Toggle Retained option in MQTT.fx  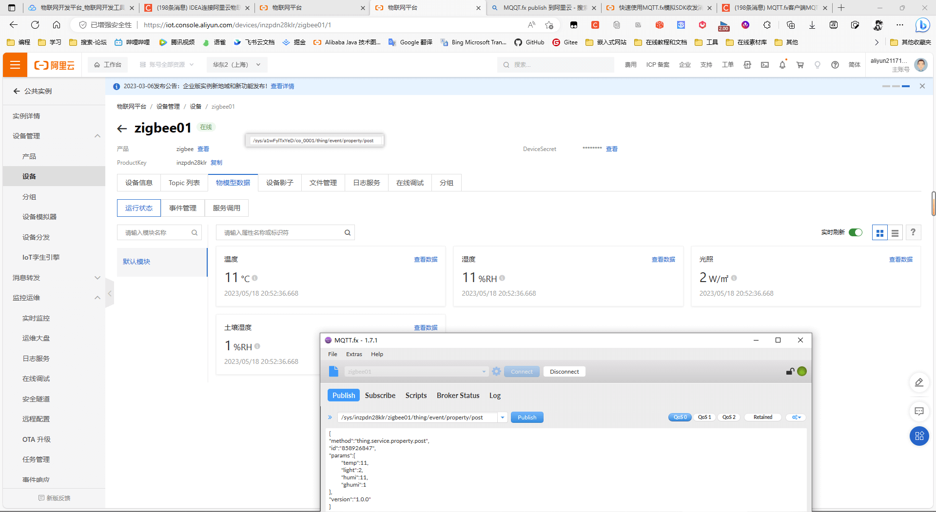coord(763,417)
